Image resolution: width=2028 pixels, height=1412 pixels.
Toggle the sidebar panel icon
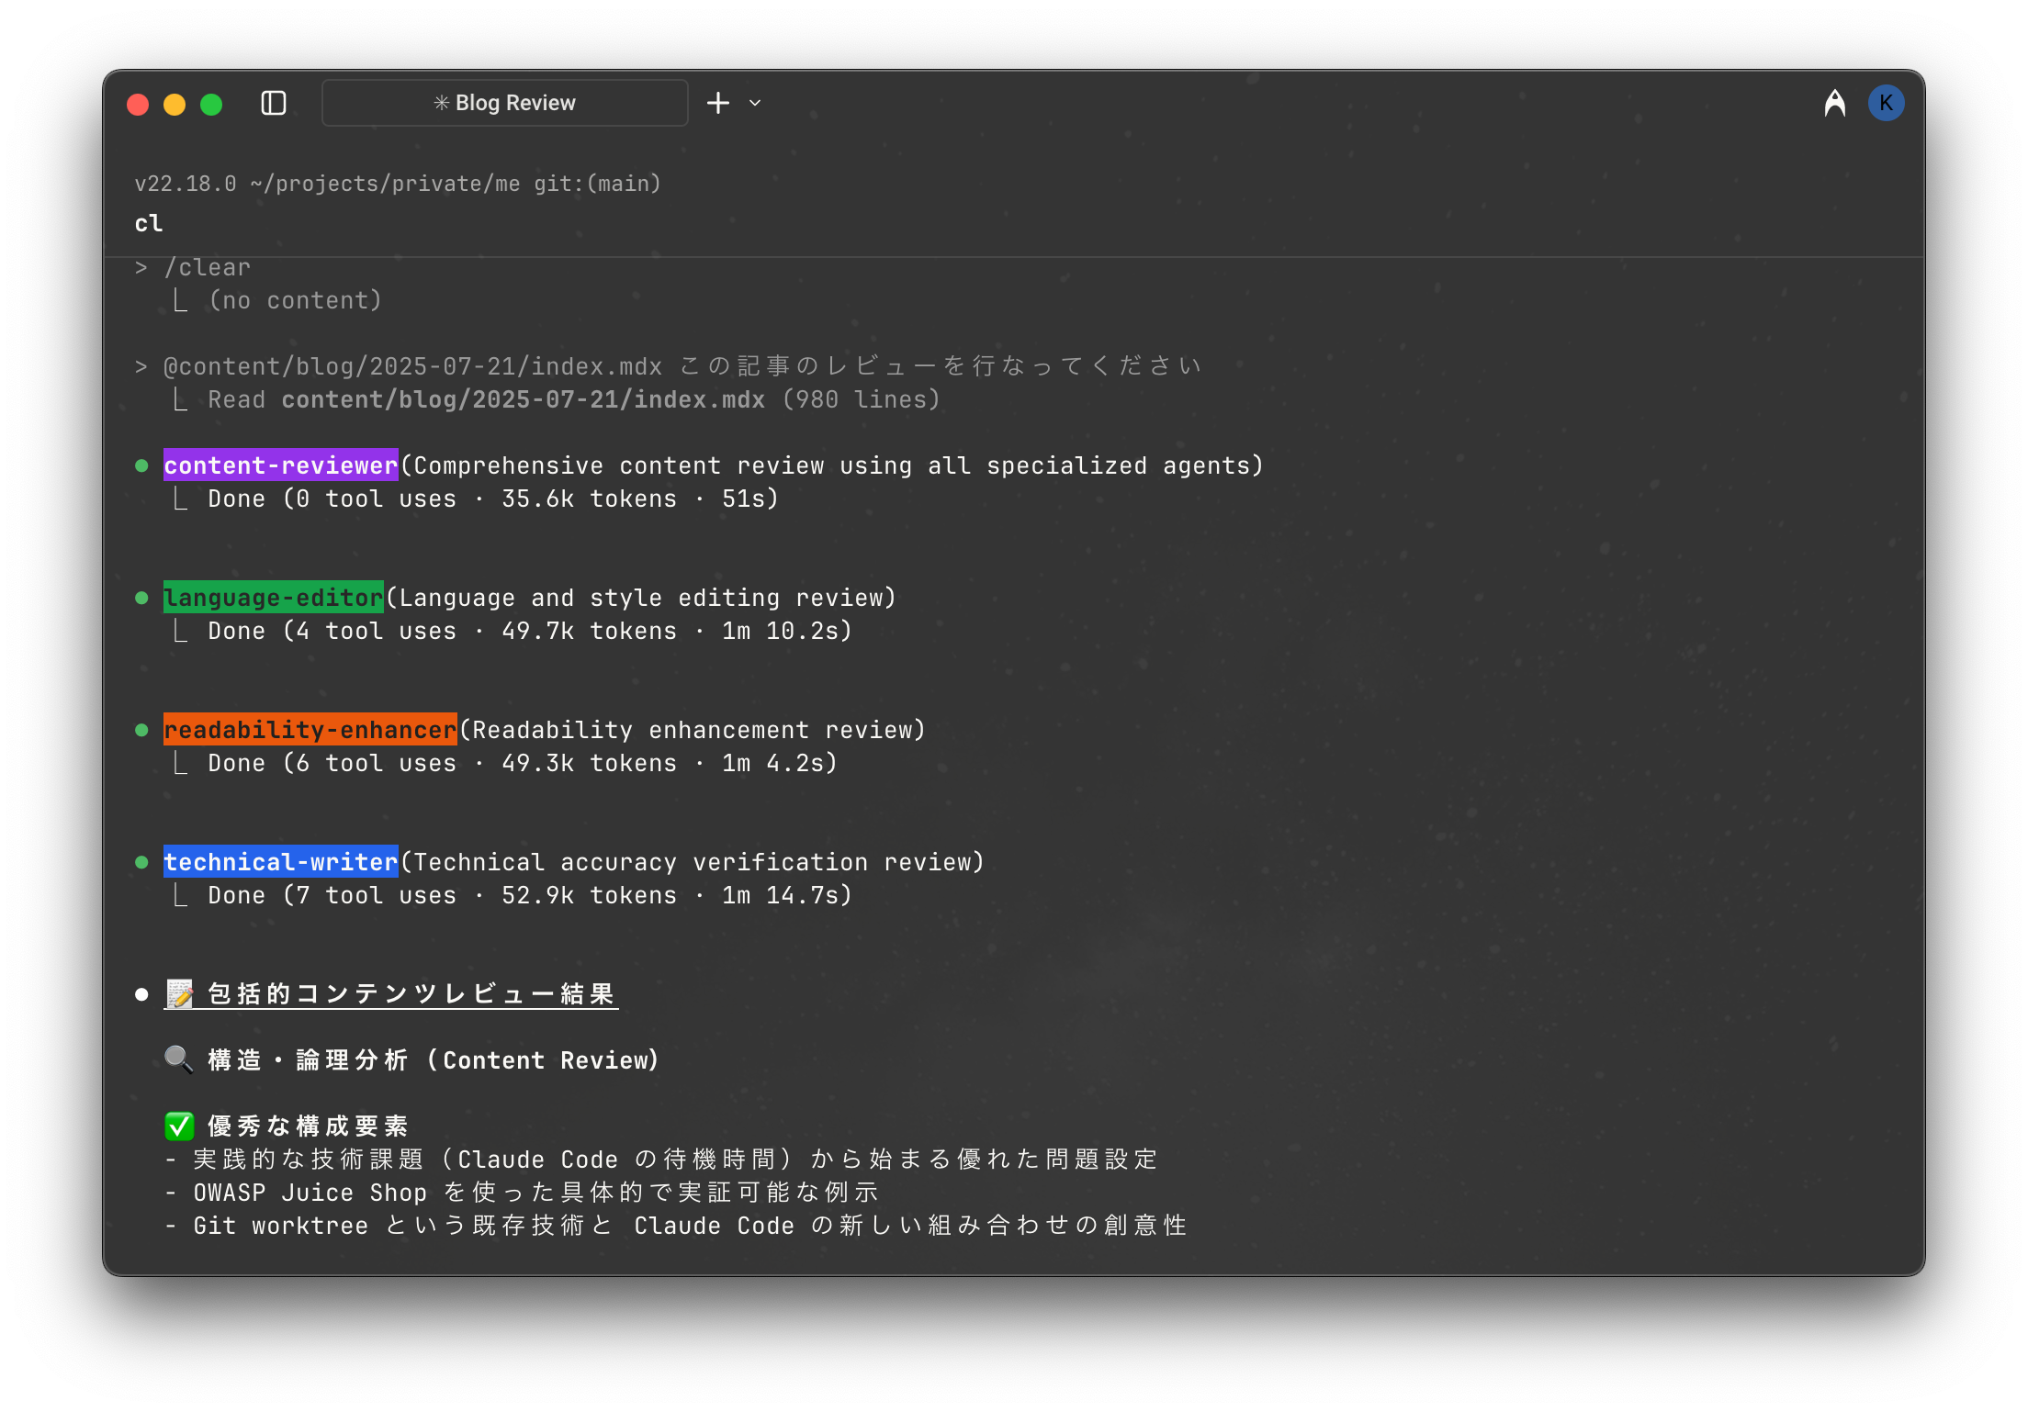[x=274, y=103]
